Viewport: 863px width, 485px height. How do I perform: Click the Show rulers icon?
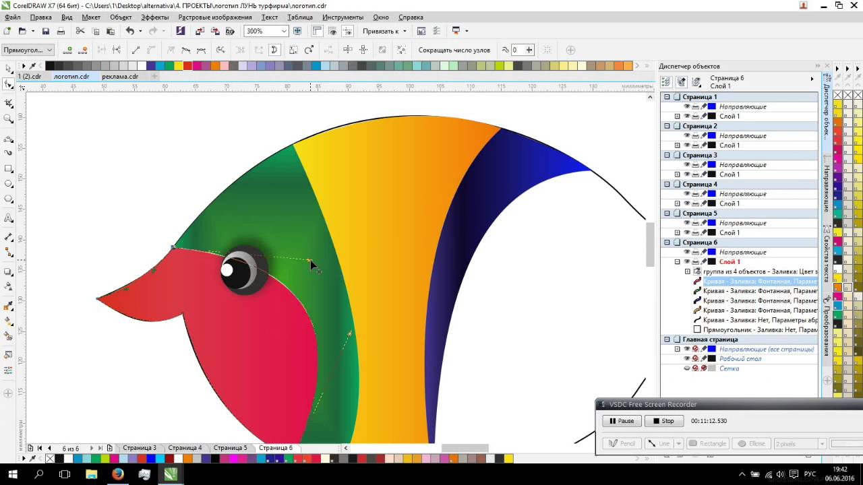(x=317, y=31)
